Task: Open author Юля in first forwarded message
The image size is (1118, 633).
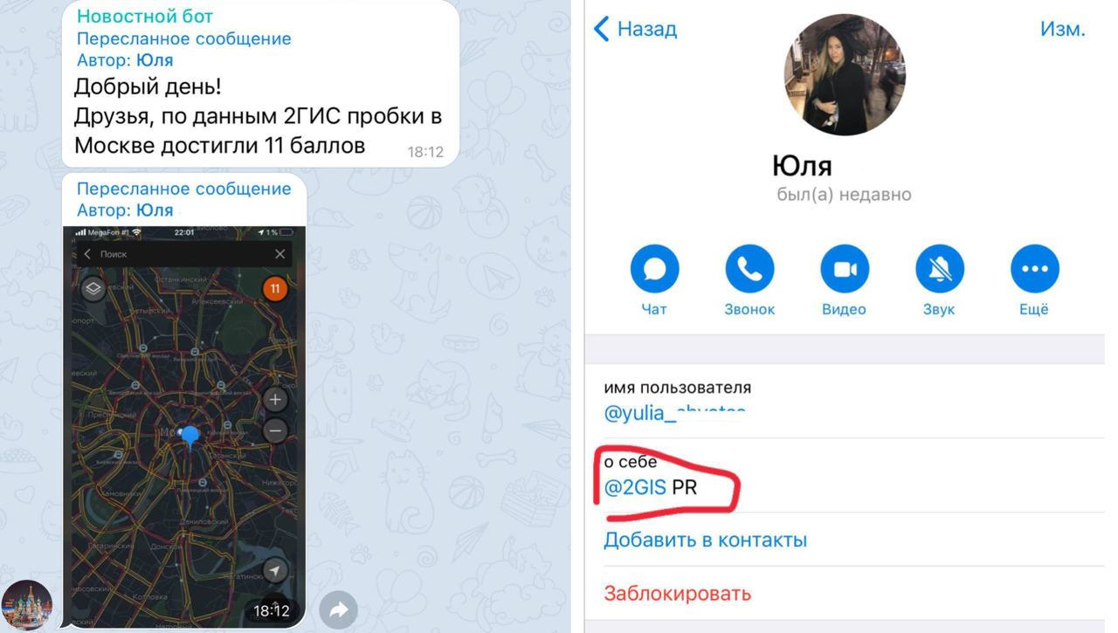Action: 155,60
